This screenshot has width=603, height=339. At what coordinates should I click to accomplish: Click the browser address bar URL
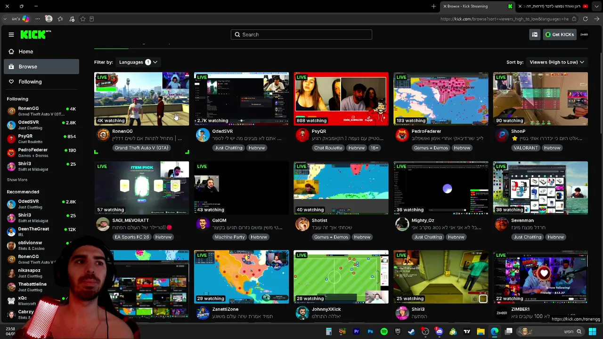click(505, 19)
